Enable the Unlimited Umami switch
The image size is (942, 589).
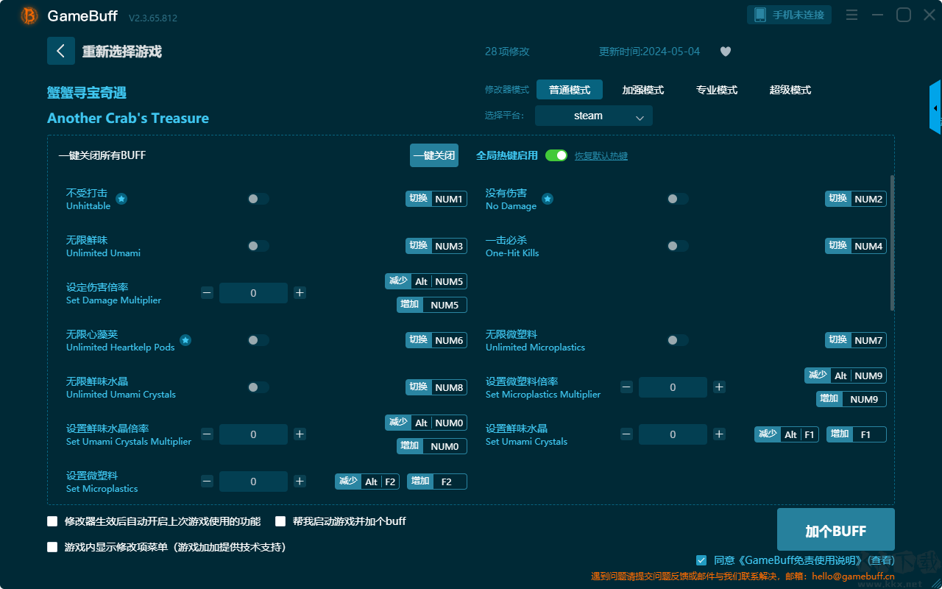coord(258,246)
